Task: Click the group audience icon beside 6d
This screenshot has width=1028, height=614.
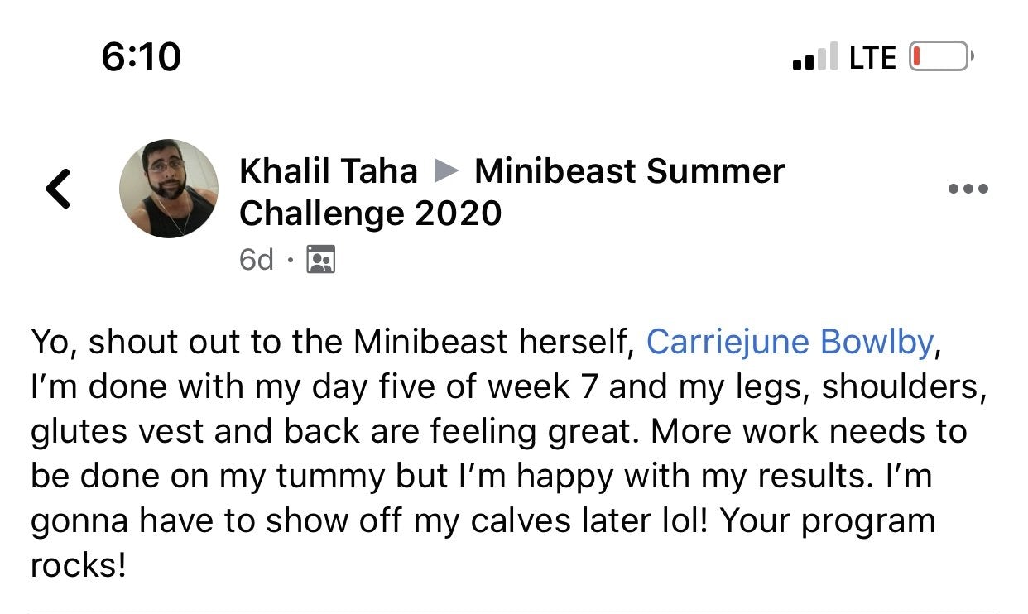Action: pyautogui.click(x=320, y=260)
